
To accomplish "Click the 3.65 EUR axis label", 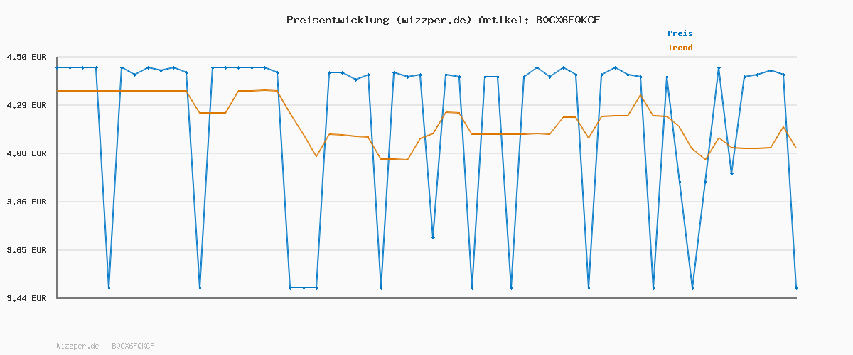I will [26, 250].
